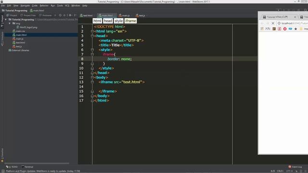This screenshot has height=173, width=308.
Task: Click the style breadcrumb
Action: [x=119, y=21]
